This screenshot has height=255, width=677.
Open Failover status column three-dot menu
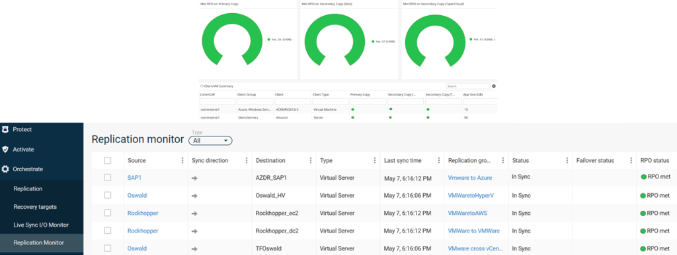pos(631,160)
